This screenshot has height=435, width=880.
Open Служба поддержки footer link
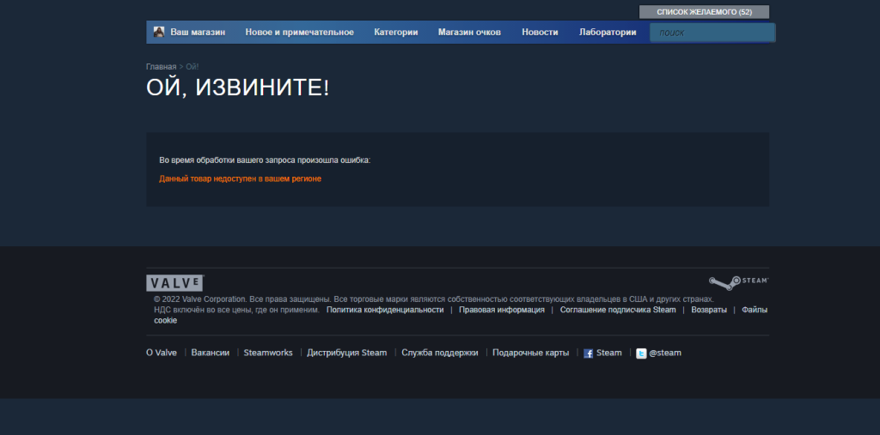pyautogui.click(x=440, y=353)
